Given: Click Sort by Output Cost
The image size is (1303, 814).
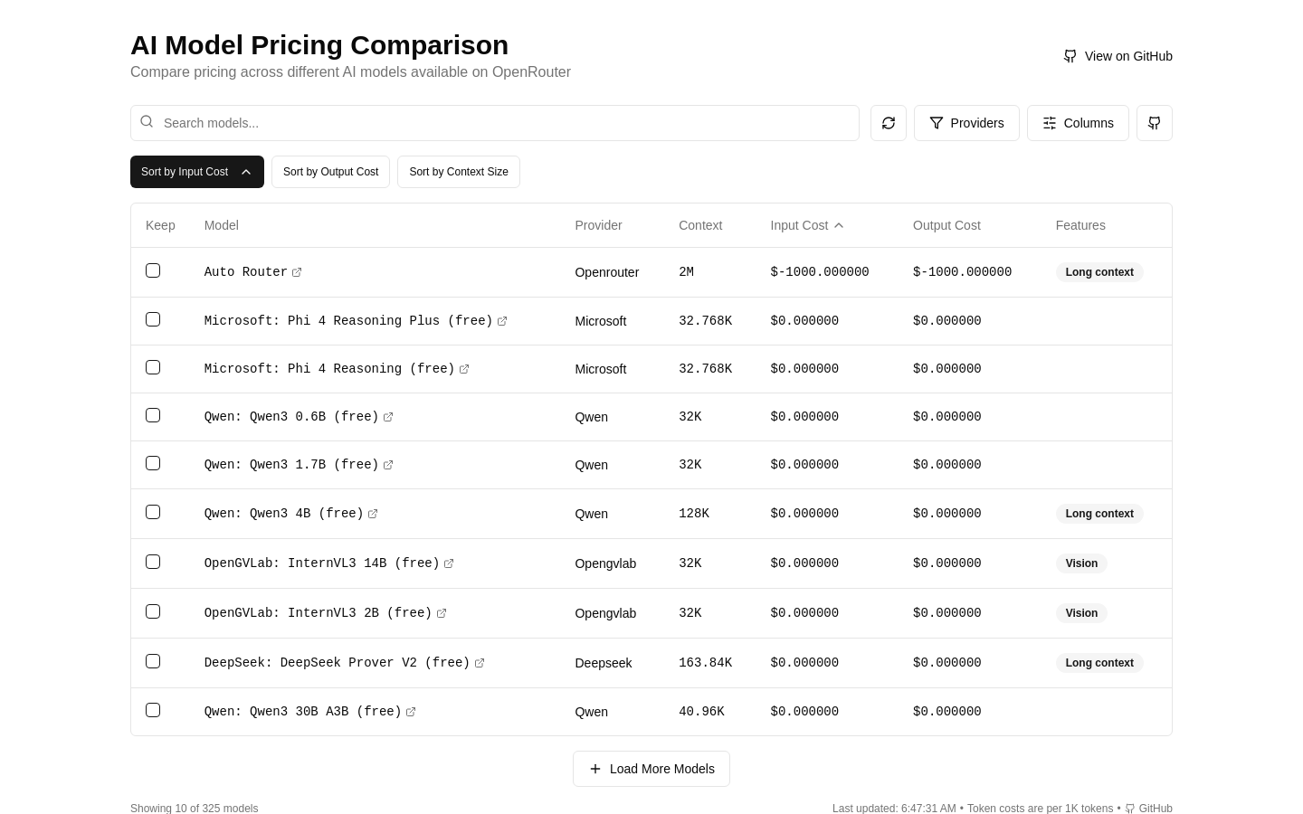Looking at the screenshot, I should click(330, 172).
